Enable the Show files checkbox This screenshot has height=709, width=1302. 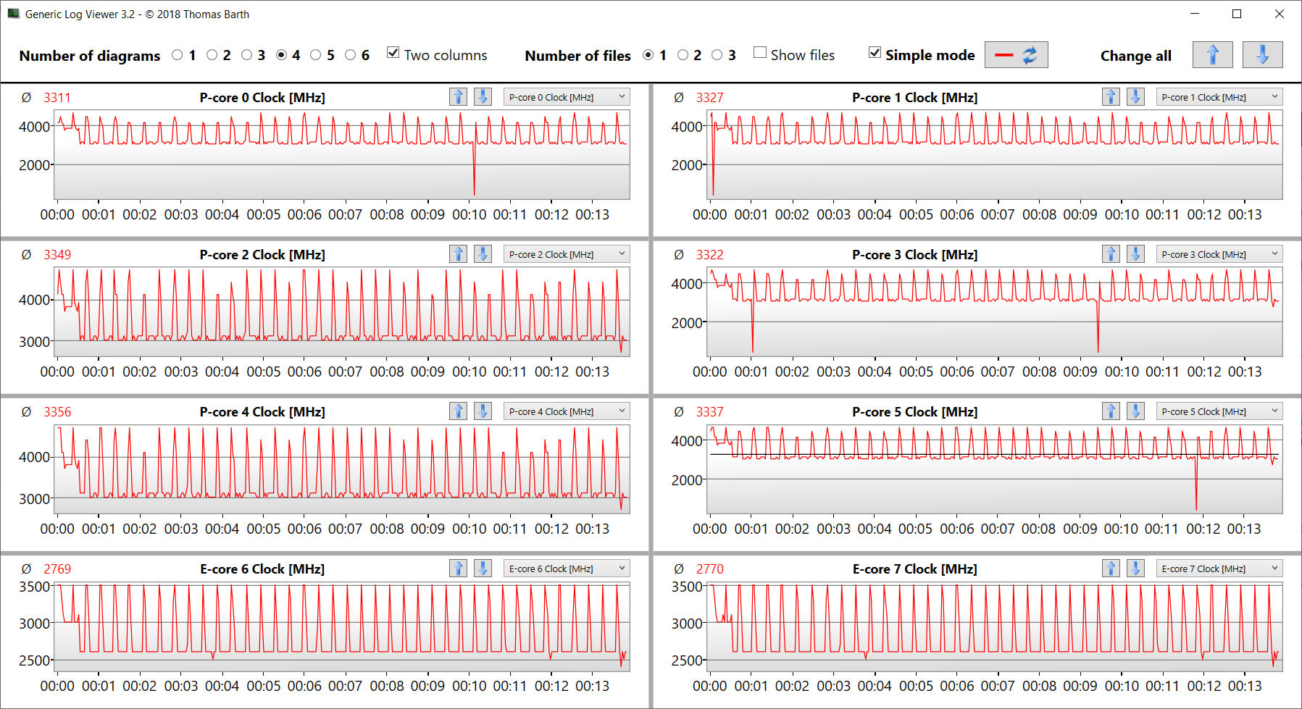760,53
